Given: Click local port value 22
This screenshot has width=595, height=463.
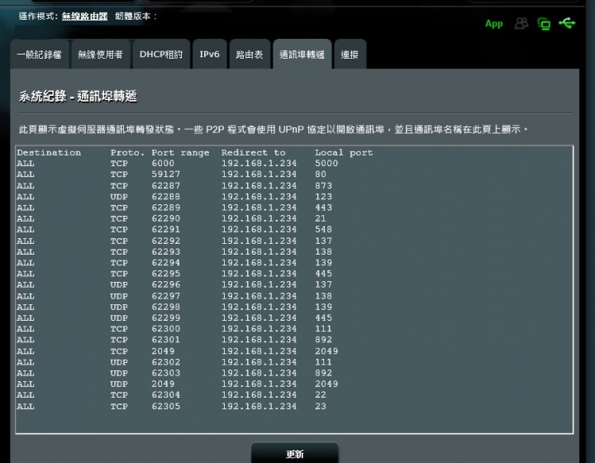Looking at the screenshot, I should [x=321, y=395].
